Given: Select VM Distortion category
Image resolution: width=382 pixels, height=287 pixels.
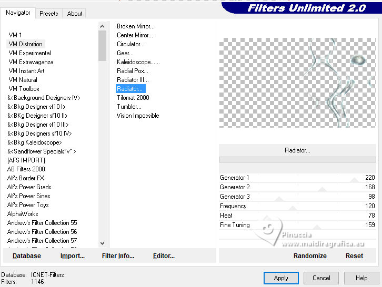Looking at the screenshot, I should pos(26,44).
